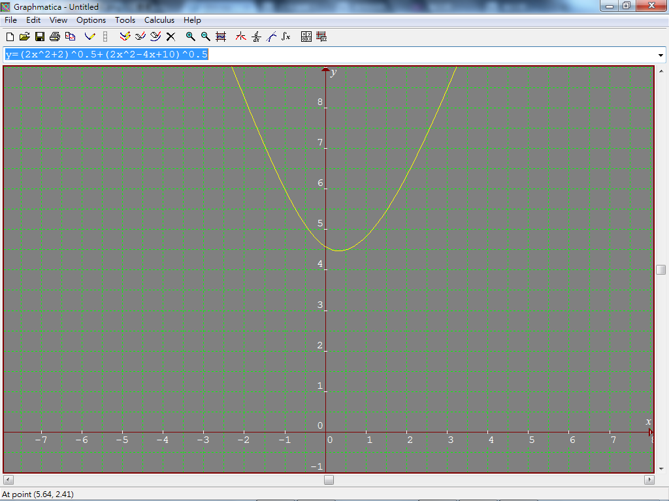The image size is (669, 501).
Task: Click the Zoom Out magnifier icon
Action: pos(205,37)
